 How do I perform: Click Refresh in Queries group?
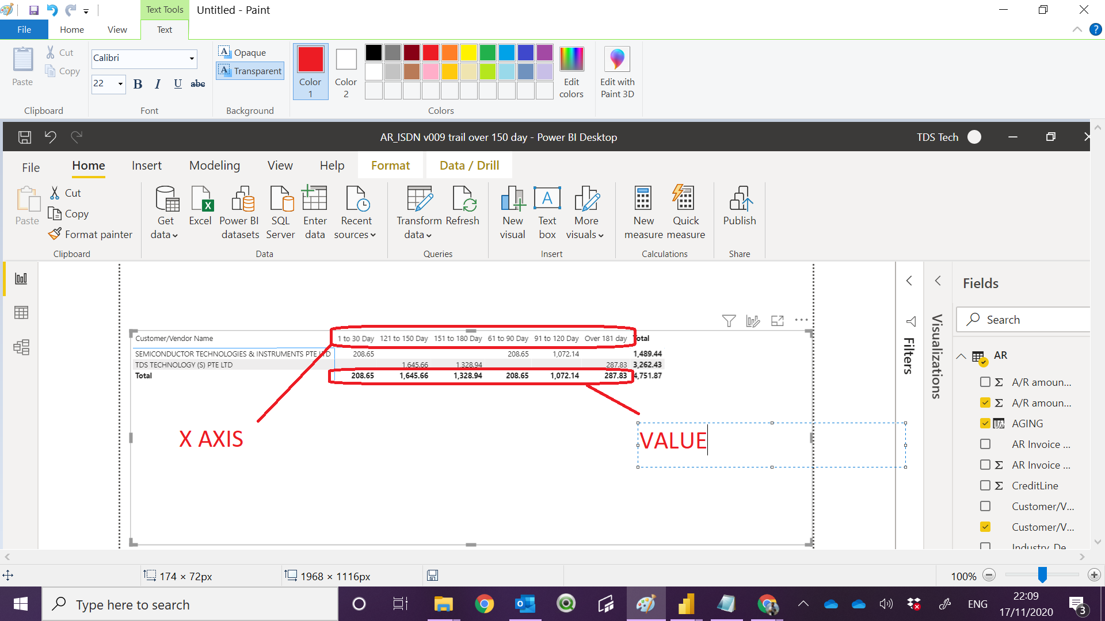pyautogui.click(x=462, y=206)
